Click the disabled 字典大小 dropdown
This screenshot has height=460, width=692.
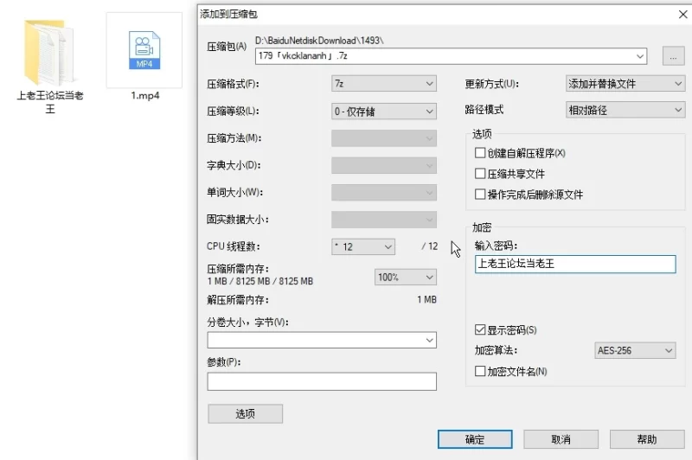tap(383, 165)
